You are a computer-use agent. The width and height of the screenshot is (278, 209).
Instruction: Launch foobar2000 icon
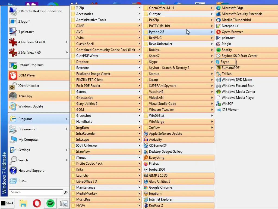coord(146,170)
